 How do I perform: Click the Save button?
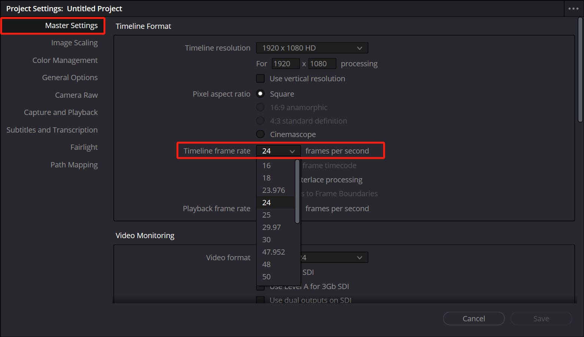[x=541, y=318]
